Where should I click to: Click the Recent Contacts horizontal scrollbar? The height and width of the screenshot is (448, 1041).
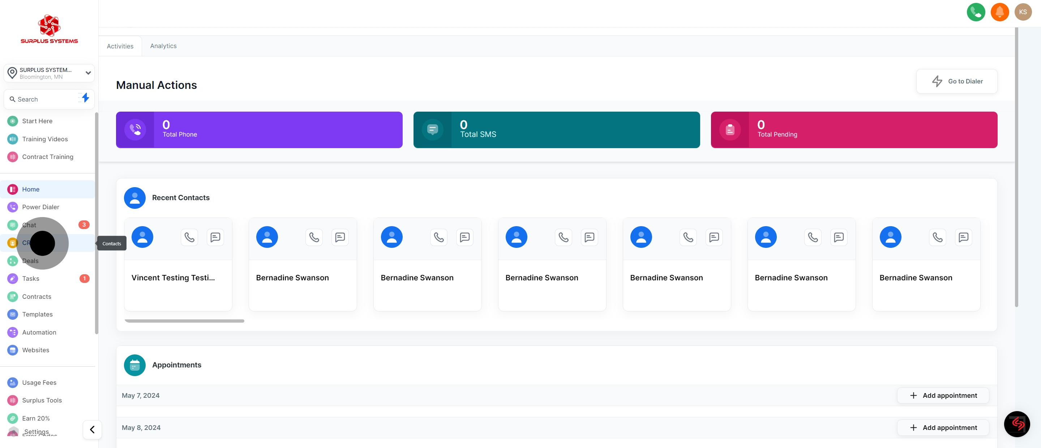tap(184, 321)
